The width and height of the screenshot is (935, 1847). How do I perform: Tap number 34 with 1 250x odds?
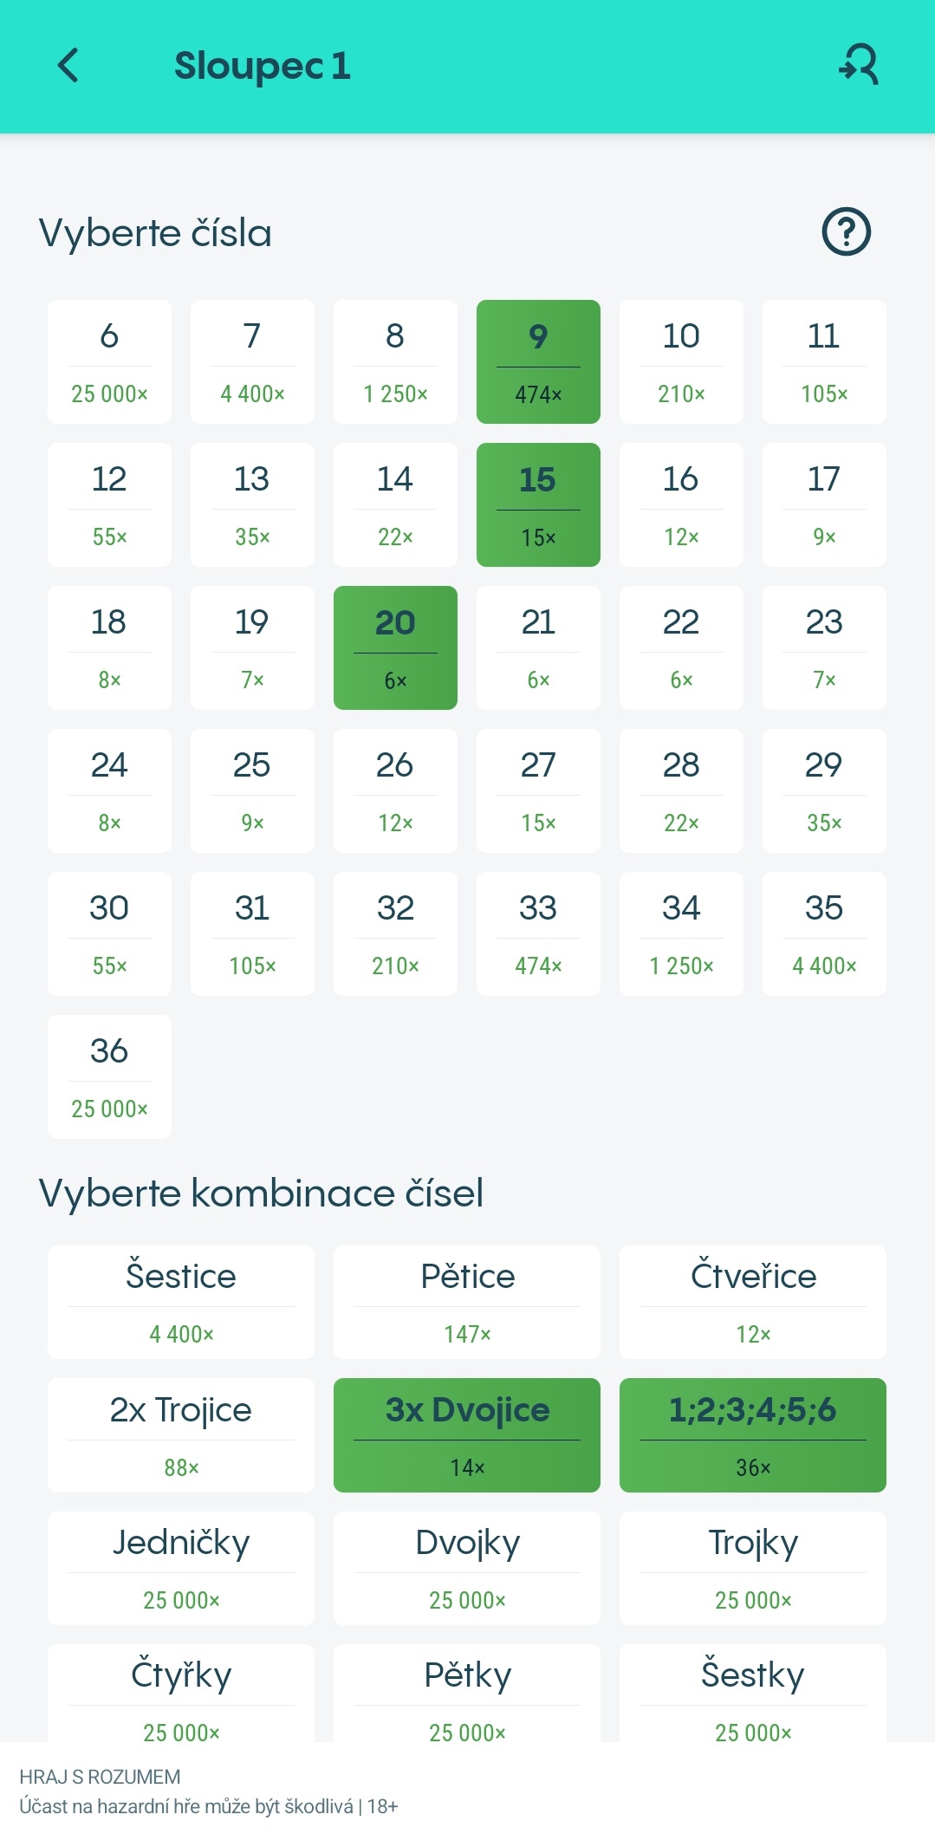(x=681, y=933)
